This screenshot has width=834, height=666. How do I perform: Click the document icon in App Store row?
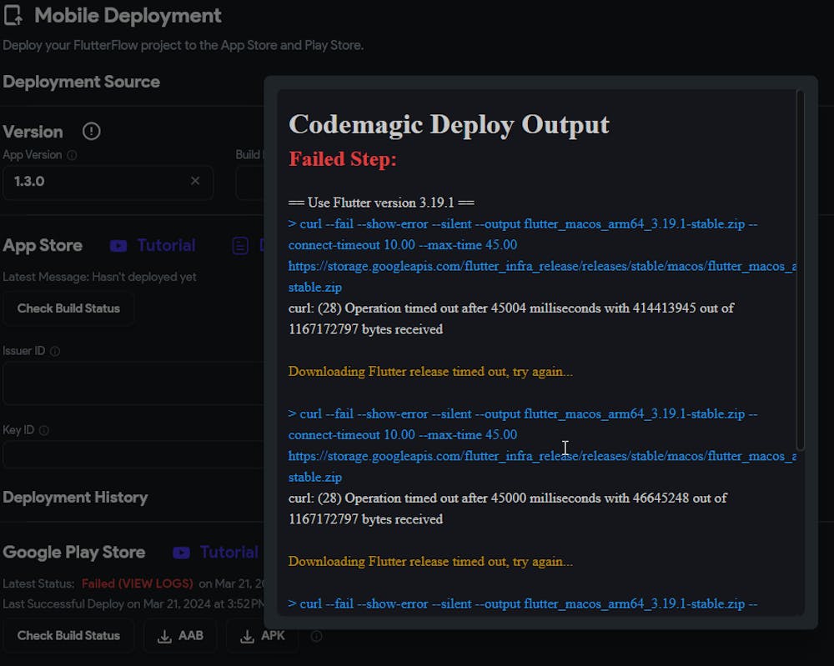[240, 246]
